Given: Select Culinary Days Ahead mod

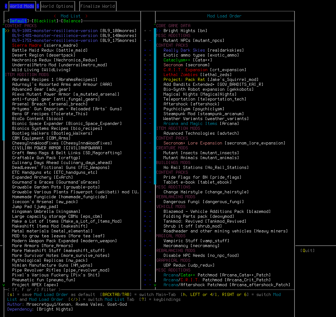Looking at the screenshot, I should click(x=62, y=162).
